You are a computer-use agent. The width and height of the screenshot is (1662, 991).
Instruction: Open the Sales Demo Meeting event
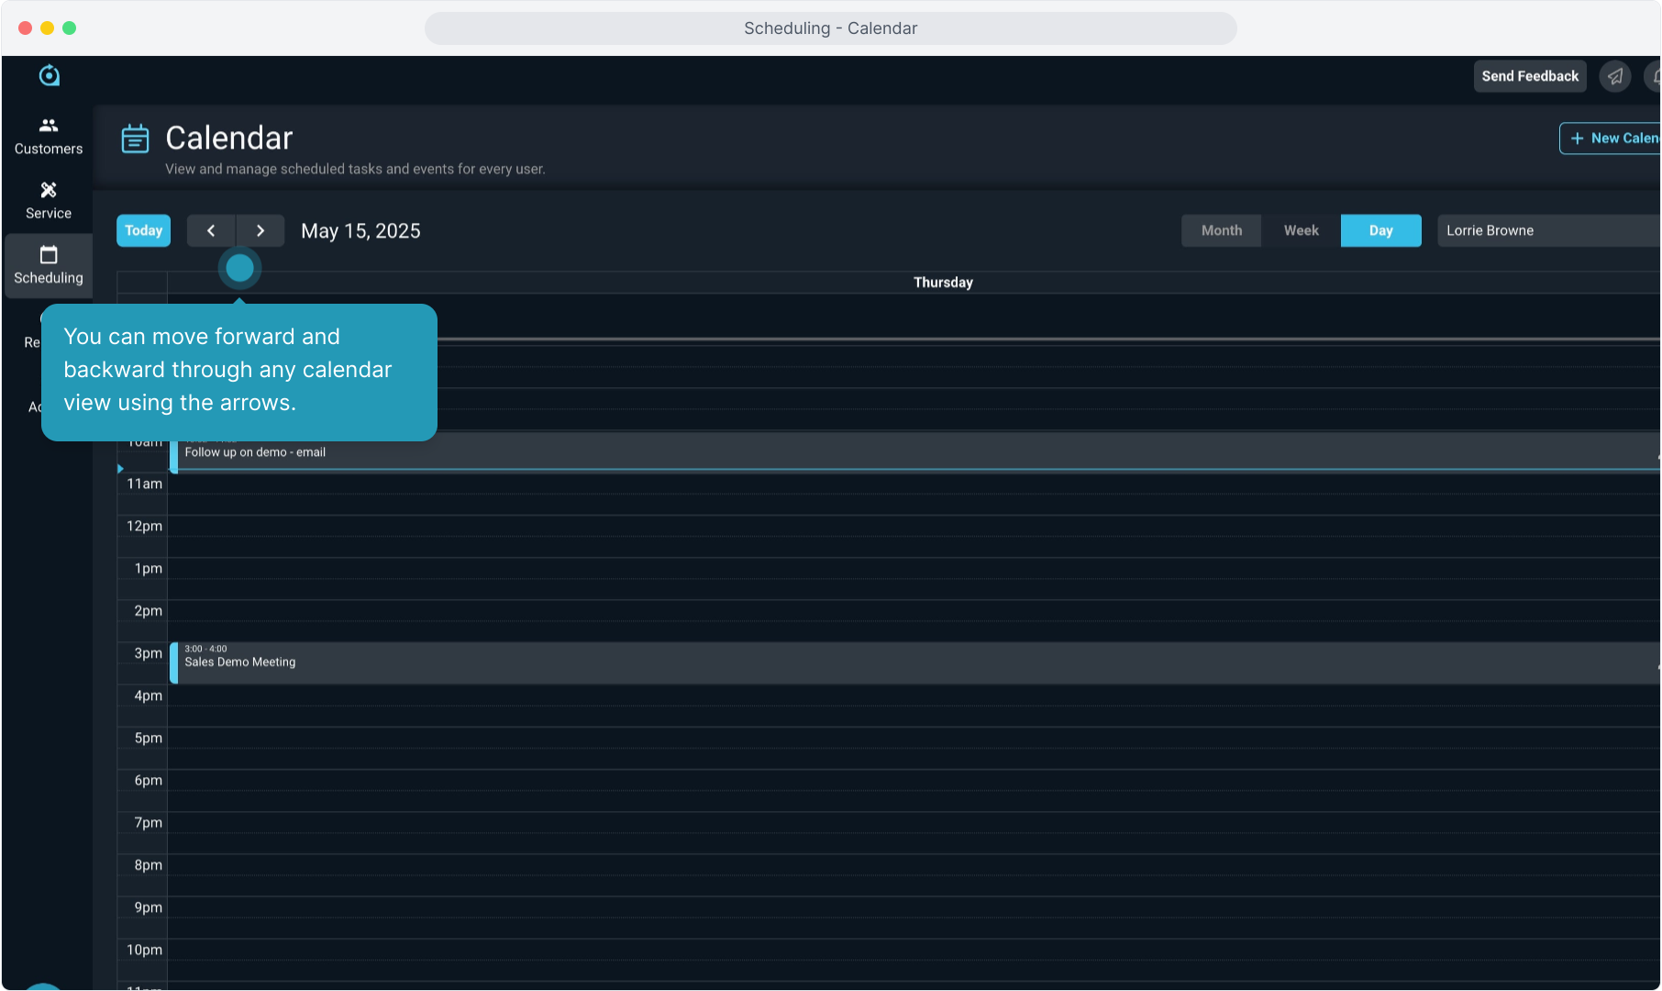tap(825, 663)
